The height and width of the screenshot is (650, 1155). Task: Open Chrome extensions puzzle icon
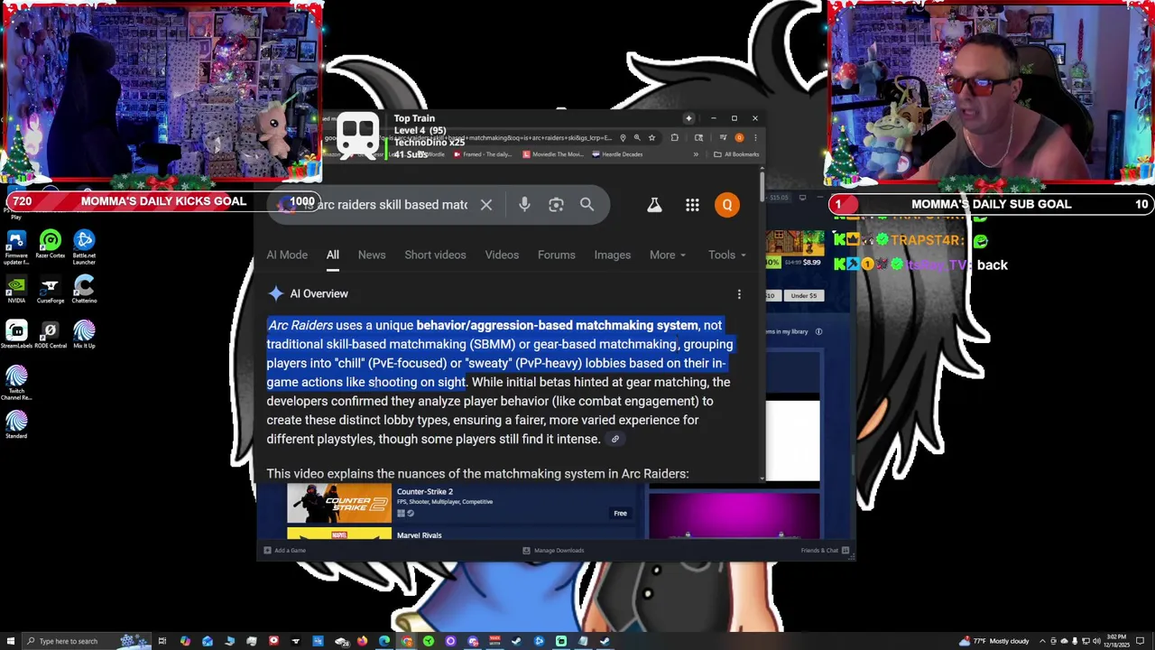point(674,138)
